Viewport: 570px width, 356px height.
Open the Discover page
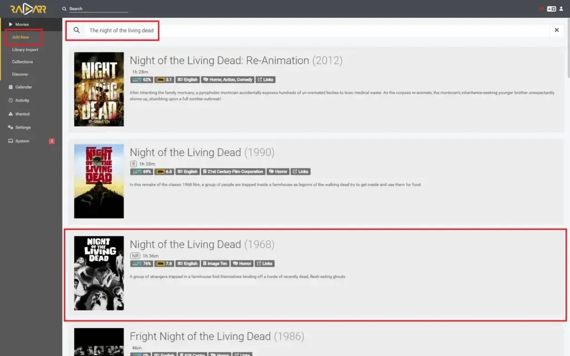[x=21, y=73]
